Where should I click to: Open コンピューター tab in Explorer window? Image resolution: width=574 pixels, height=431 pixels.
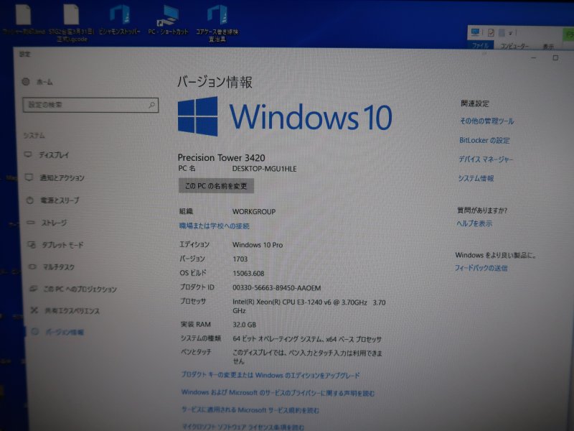pyautogui.click(x=514, y=46)
